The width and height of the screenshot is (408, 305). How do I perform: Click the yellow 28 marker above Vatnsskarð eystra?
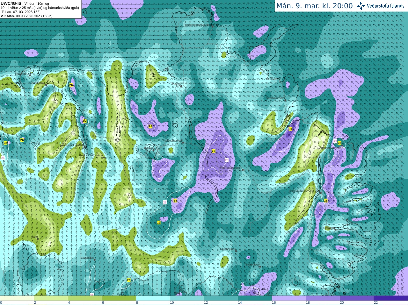[x=339, y=143]
